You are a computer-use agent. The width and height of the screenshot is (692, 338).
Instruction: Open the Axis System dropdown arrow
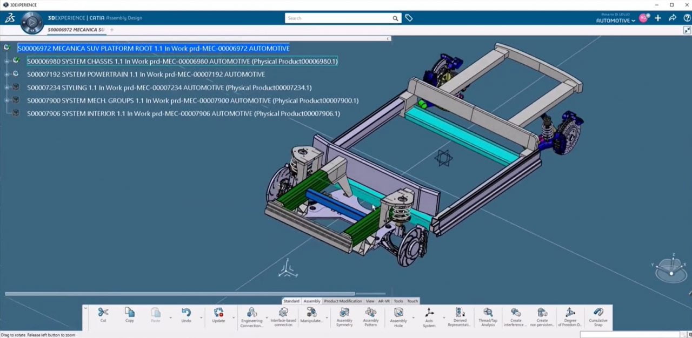click(x=444, y=318)
